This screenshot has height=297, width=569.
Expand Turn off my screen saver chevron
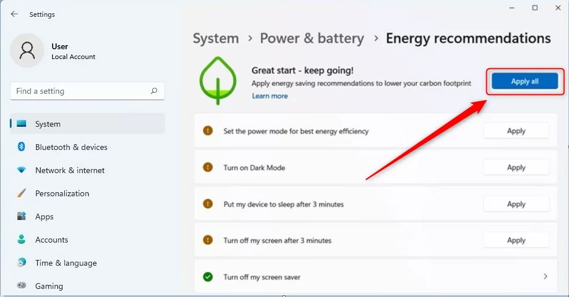click(545, 277)
